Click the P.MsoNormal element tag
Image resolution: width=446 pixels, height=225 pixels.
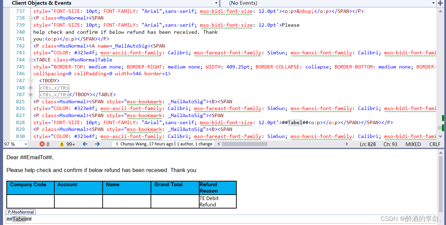[x=21, y=212]
